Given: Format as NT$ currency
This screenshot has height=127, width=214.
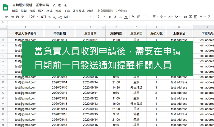Looking at the screenshot, I should 44,17.
